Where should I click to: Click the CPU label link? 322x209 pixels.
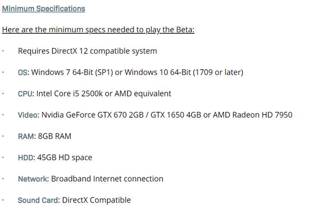click(25, 94)
